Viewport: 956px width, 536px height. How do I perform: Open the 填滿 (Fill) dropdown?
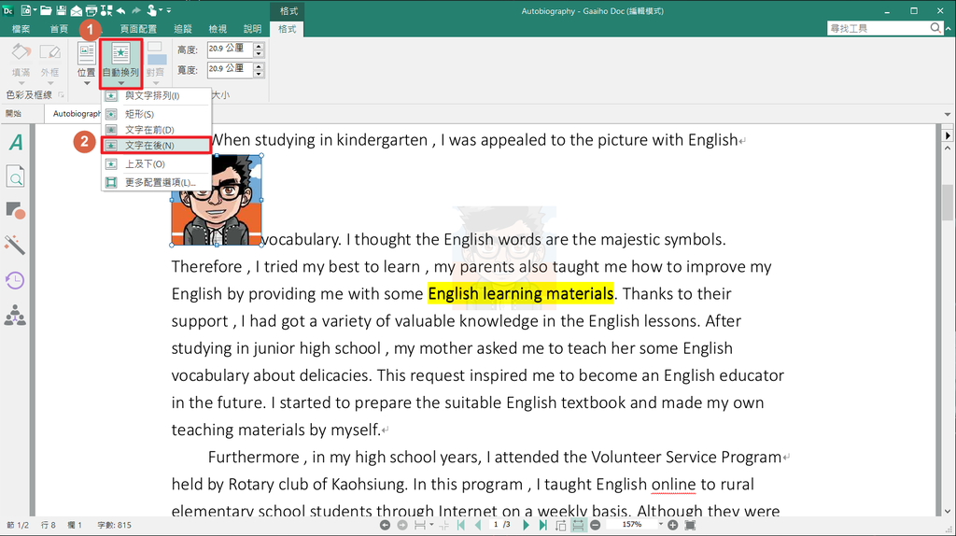click(x=21, y=64)
